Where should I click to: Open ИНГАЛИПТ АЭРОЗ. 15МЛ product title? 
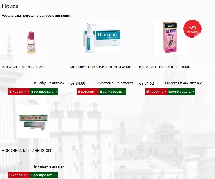coord(23,67)
